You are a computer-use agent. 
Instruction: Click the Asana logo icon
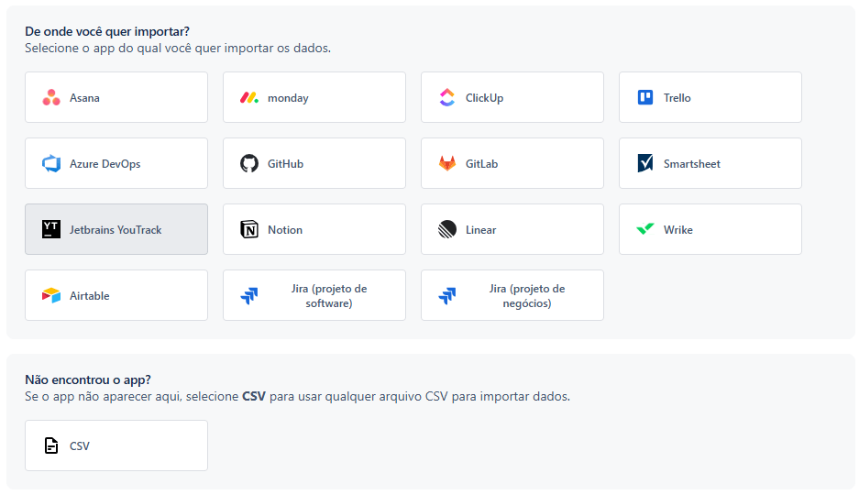pos(51,98)
